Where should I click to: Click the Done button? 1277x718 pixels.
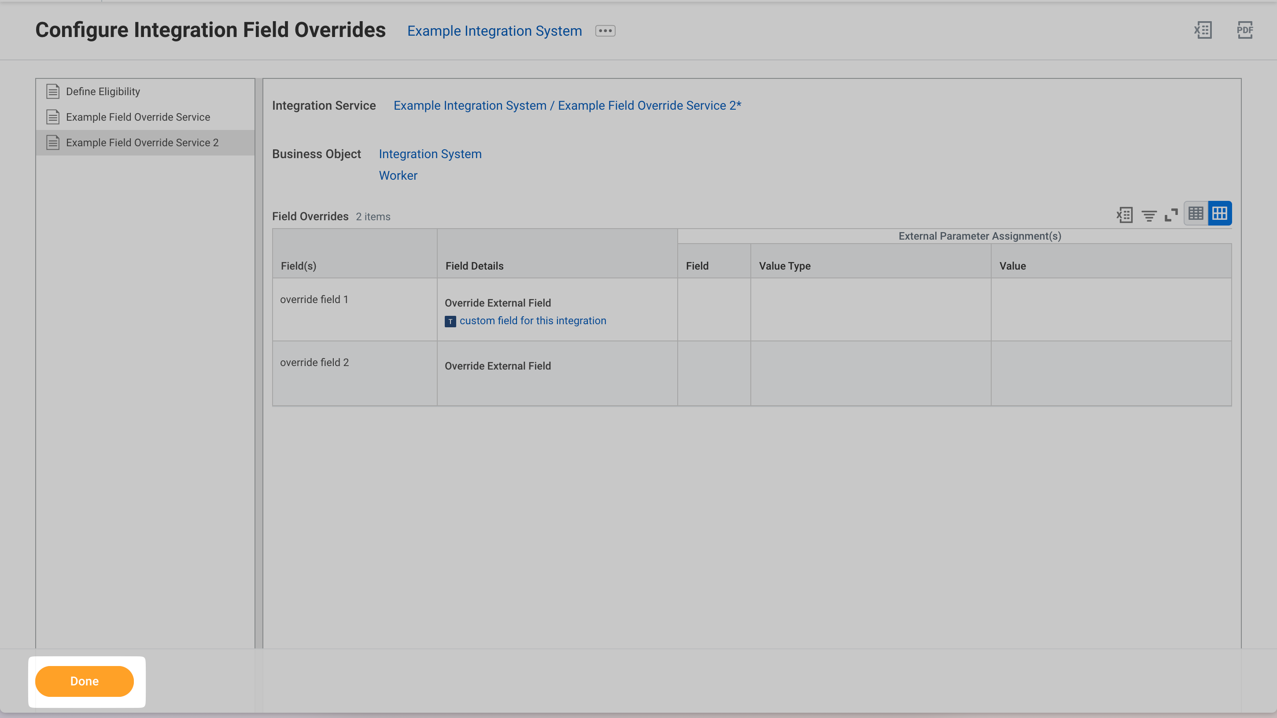(x=84, y=681)
